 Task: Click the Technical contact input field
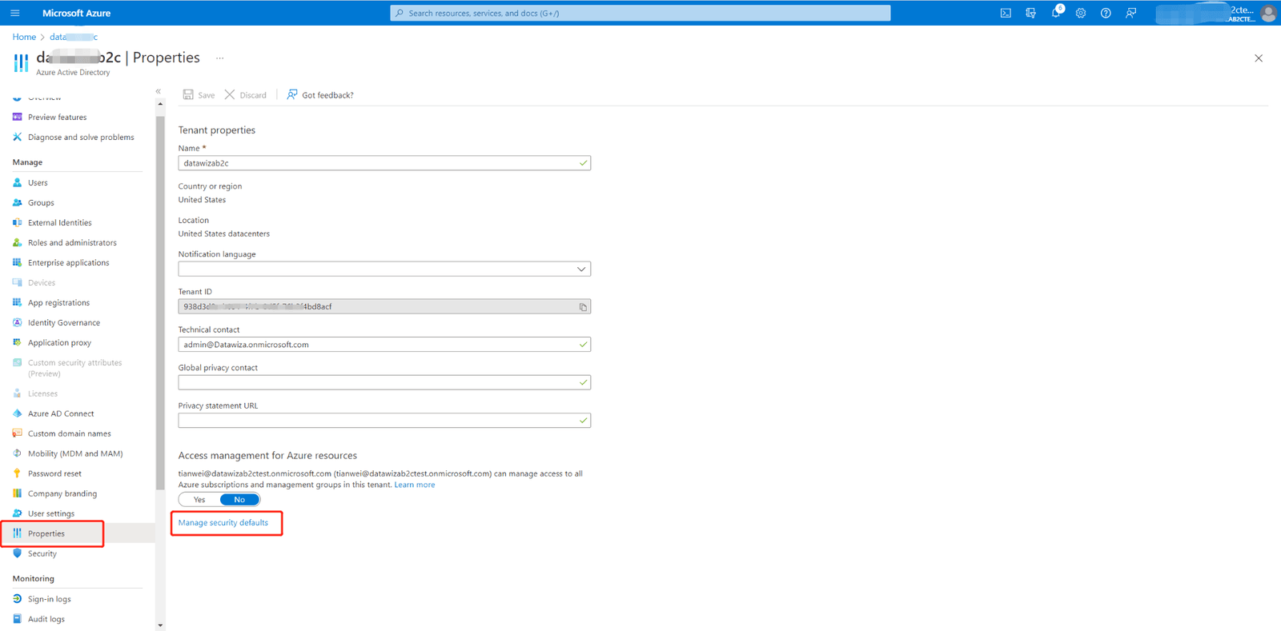point(384,345)
